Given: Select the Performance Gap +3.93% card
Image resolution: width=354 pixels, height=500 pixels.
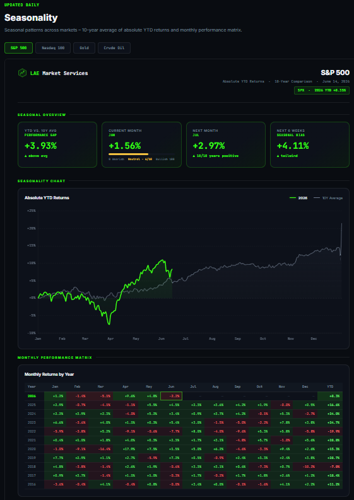Looking at the screenshot, I should coord(57,144).
